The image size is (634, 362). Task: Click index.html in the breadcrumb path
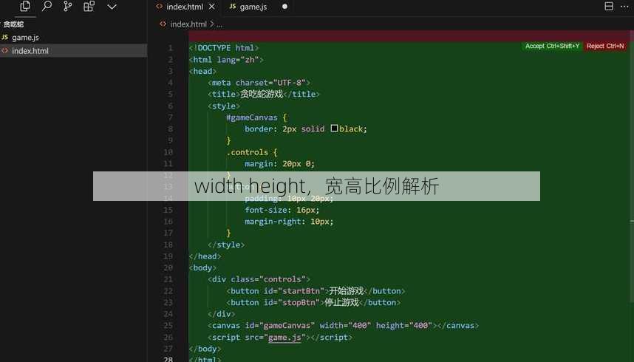click(188, 24)
